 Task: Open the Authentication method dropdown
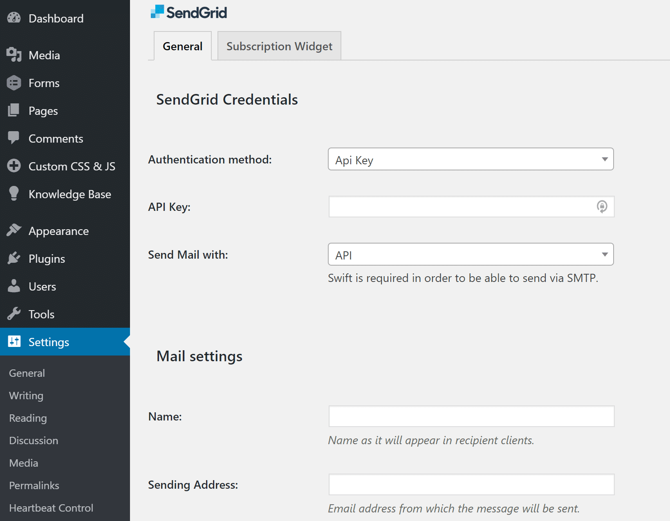point(470,159)
